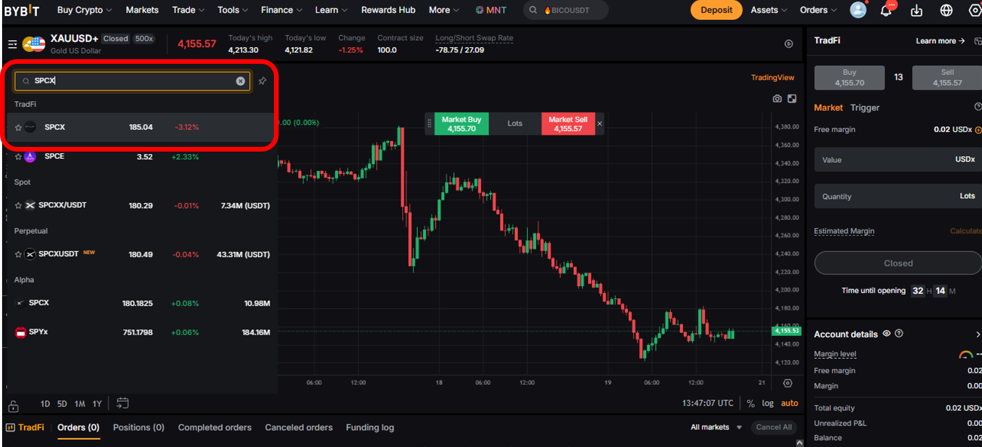Open chart settings gear at bottom right
This screenshot has height=447, width=982.
coord(788,383)
